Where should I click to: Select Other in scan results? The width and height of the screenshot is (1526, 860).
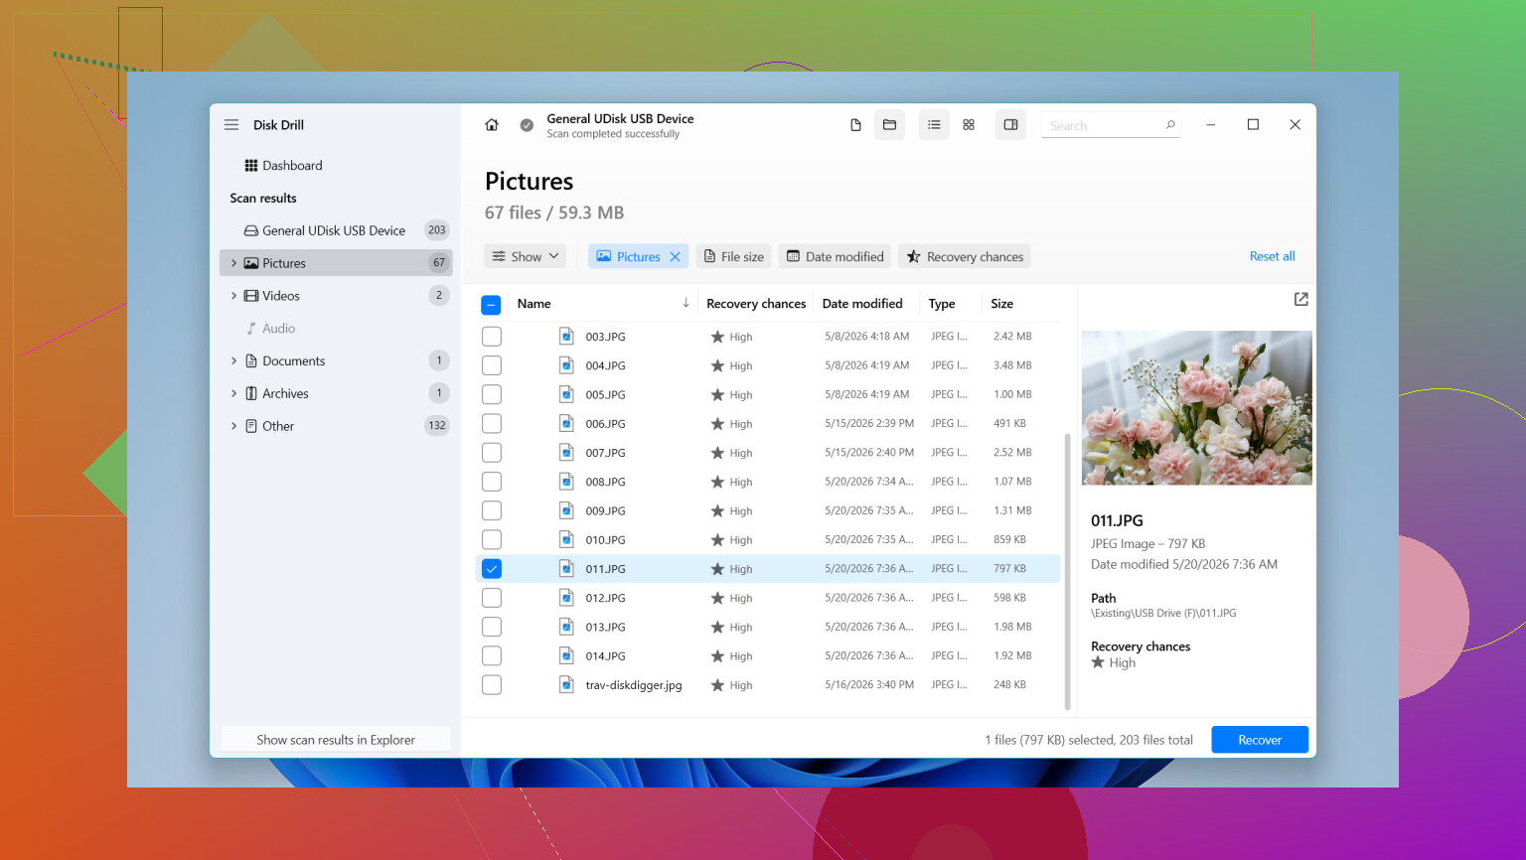click(x=336, y=426)
